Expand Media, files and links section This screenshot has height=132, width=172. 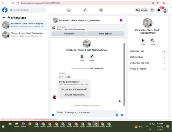(x=148, y=63)
